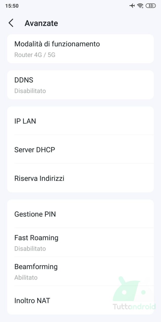Select the IP LAN option
The height and width of the screenshot is (322, 161).
[80, 121]
